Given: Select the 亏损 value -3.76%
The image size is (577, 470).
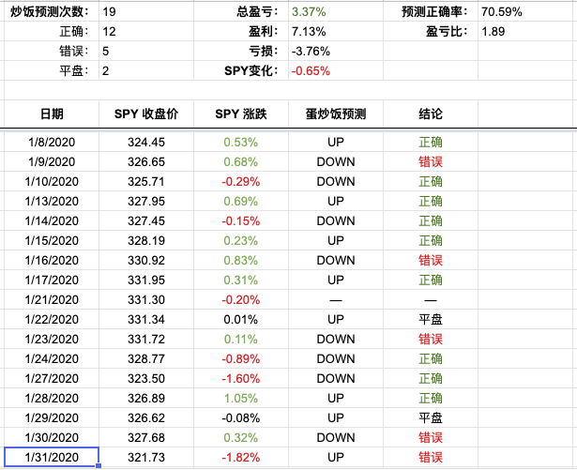Looking at the screenshot, I should pos(311,52).
